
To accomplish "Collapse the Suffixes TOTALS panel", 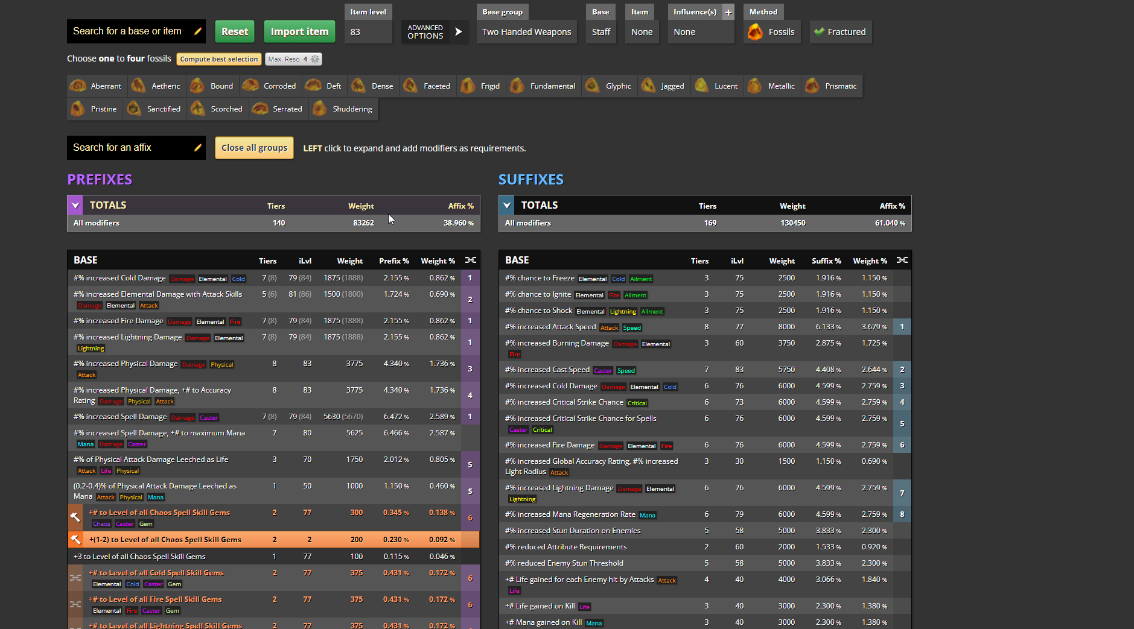I will click(x=507, y=205).
